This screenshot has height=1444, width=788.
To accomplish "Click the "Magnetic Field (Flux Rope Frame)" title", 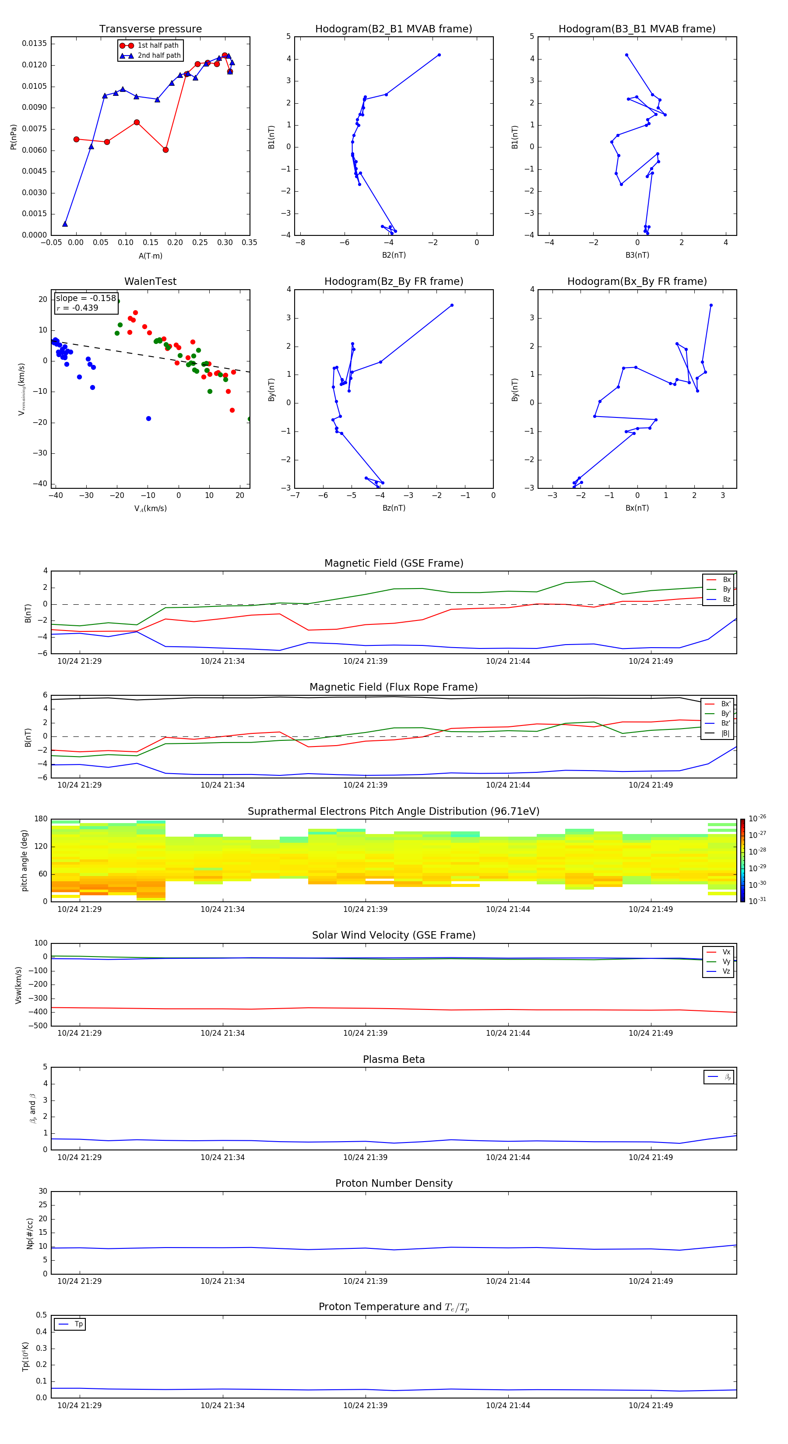I will click(x=394, y=687).
